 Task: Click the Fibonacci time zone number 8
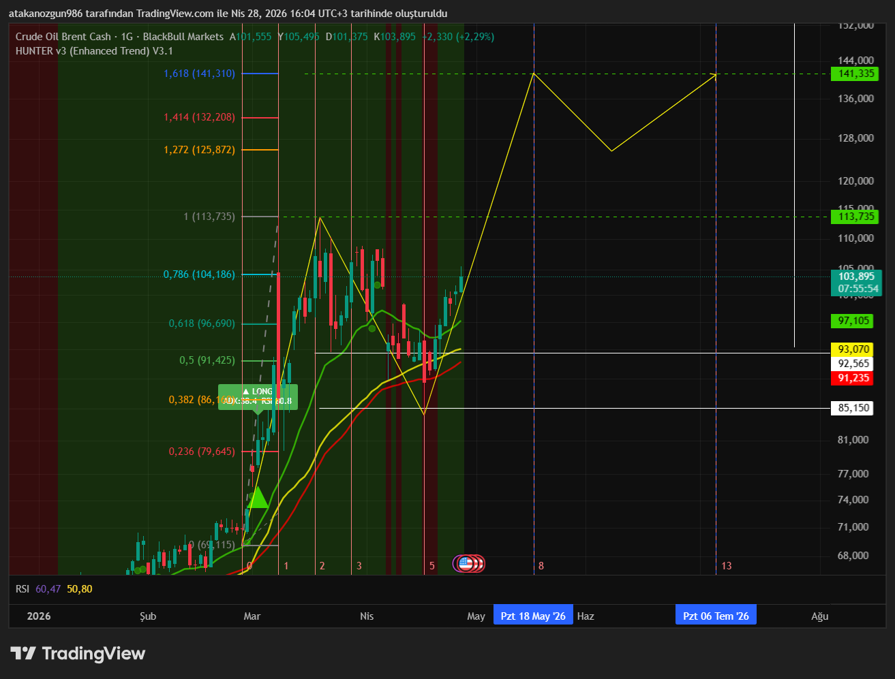click(x=541, y=566)
